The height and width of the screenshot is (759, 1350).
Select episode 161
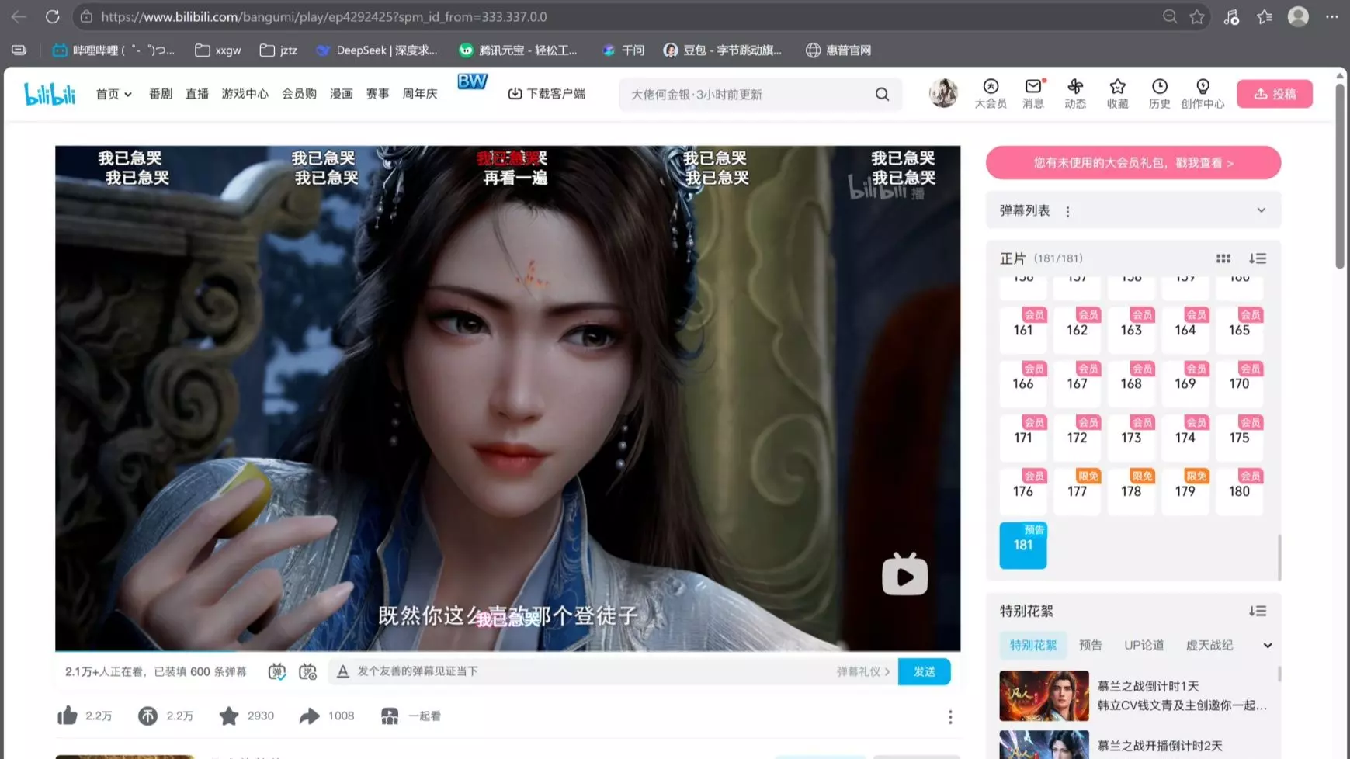tap(1023, 330)
